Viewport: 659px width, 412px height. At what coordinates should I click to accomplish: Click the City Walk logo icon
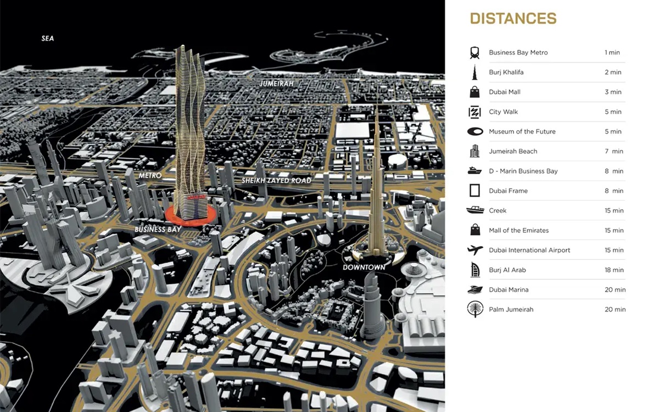[x=474, y=112]
